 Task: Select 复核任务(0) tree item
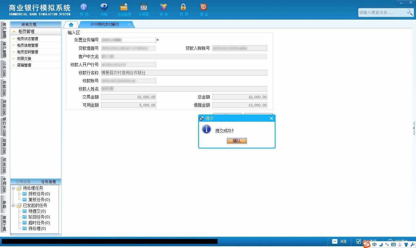39,200
